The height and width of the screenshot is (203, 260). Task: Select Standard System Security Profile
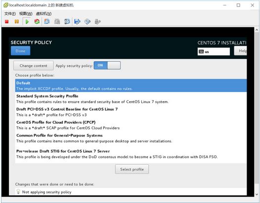pyautogui.click(x=131, y=99)
